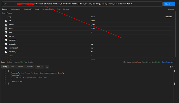Collapse the JSON object at line 1
The width and height of the screenshot is (179, 103).
tap(8, 71)
